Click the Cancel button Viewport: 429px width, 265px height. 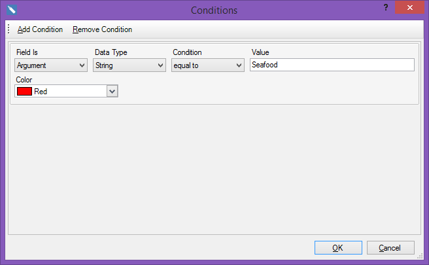pyautogui.click(x=390, y=248)
